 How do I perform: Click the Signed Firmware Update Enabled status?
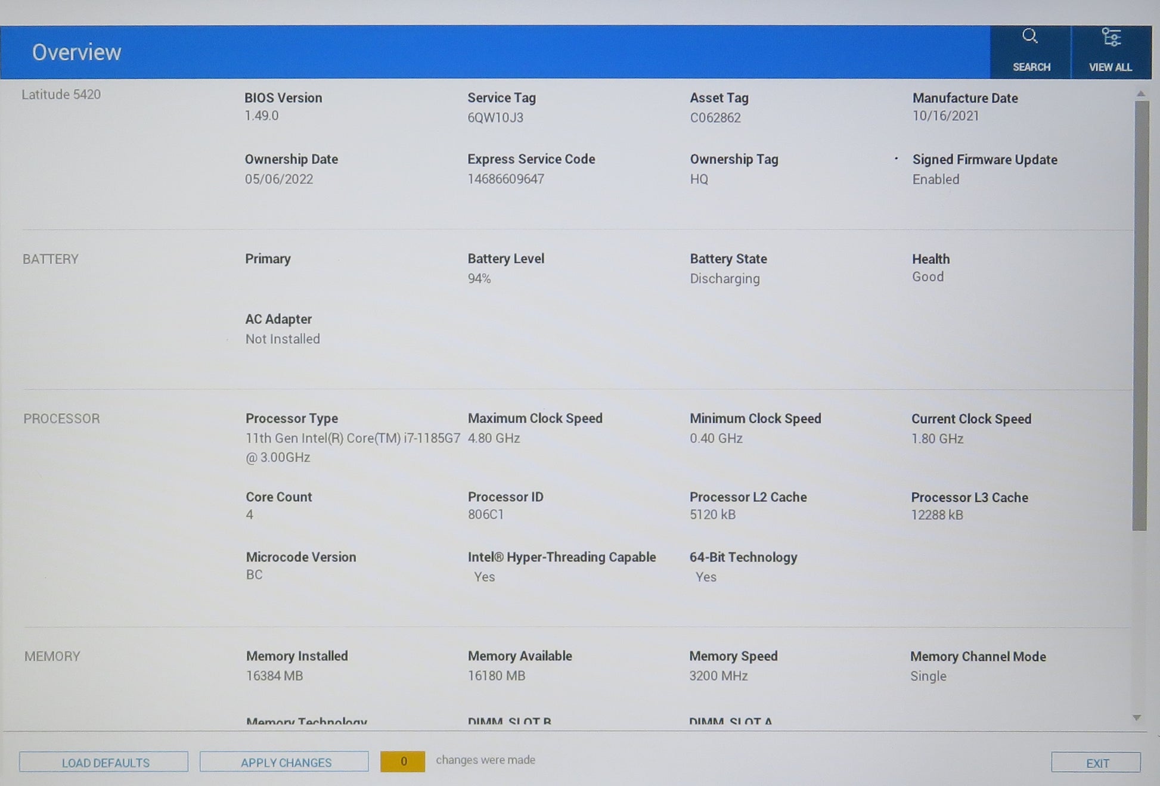coord(936,179)
